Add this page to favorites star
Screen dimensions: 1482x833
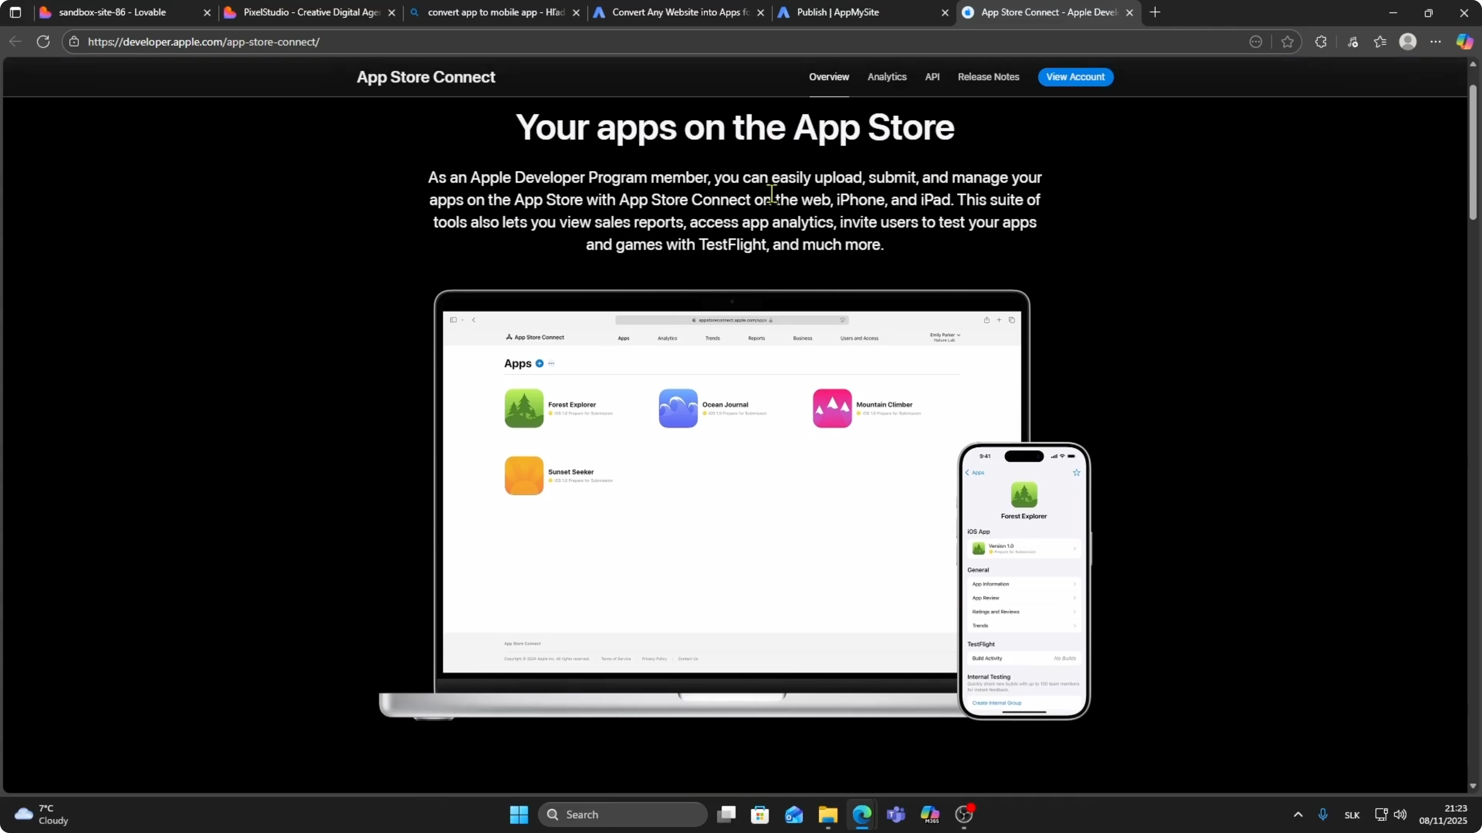1287,41
